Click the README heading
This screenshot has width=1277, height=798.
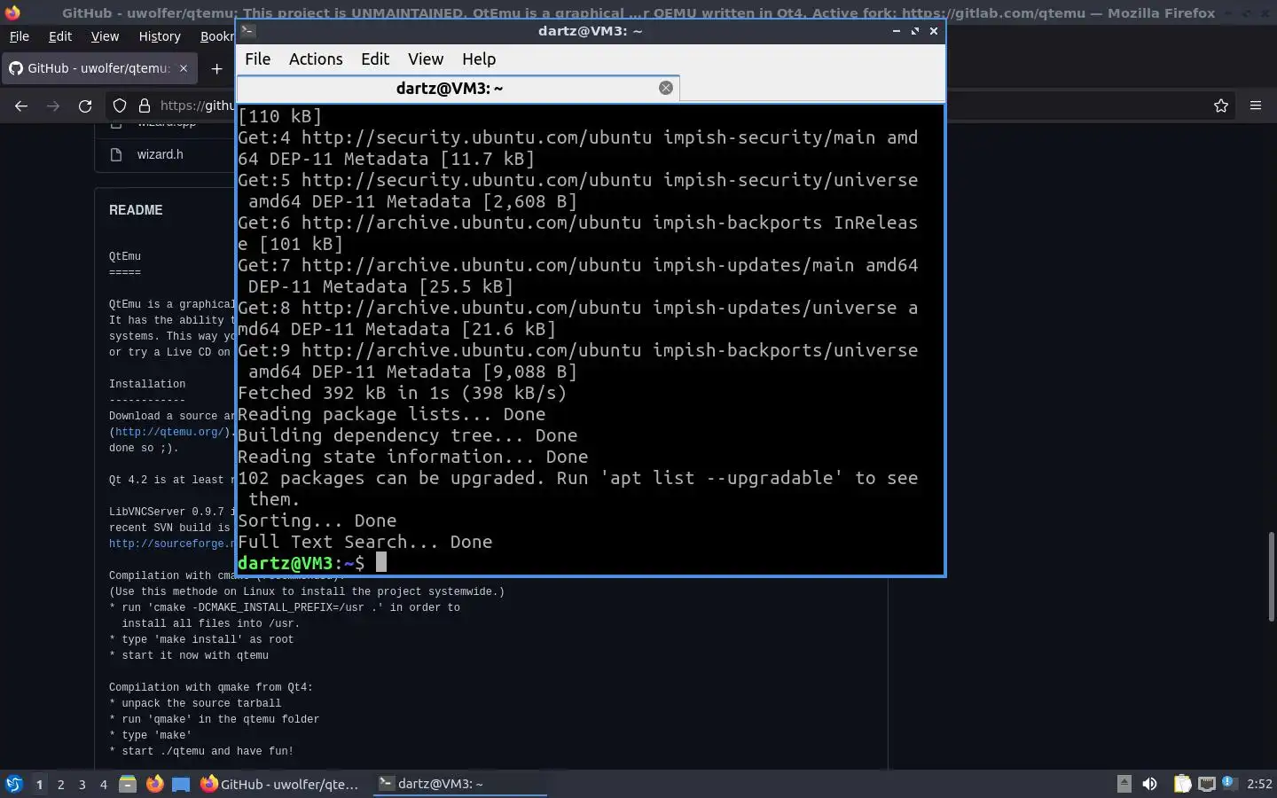pyautogui.click(x=136, y=210)
